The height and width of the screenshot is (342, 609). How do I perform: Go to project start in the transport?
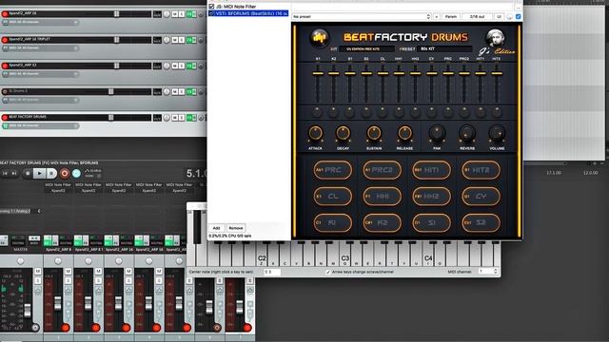[x=5, y=173]
